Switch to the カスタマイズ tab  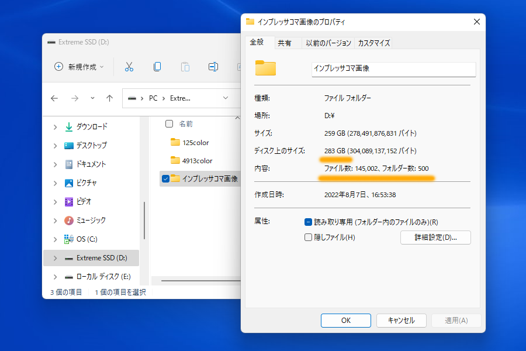click(x=373, y=43)
